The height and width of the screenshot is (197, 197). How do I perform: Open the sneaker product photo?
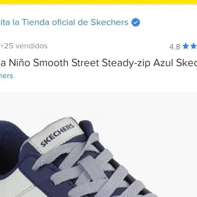(98, 144)
